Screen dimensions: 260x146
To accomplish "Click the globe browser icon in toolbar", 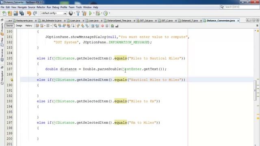I will tap(71, 13).
